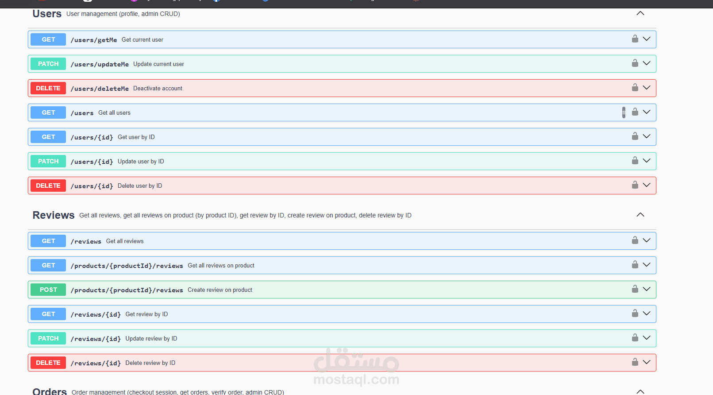Click /reviews/{id} path in the GET row
The image size is (713, 395).
[x=96, y=314]
